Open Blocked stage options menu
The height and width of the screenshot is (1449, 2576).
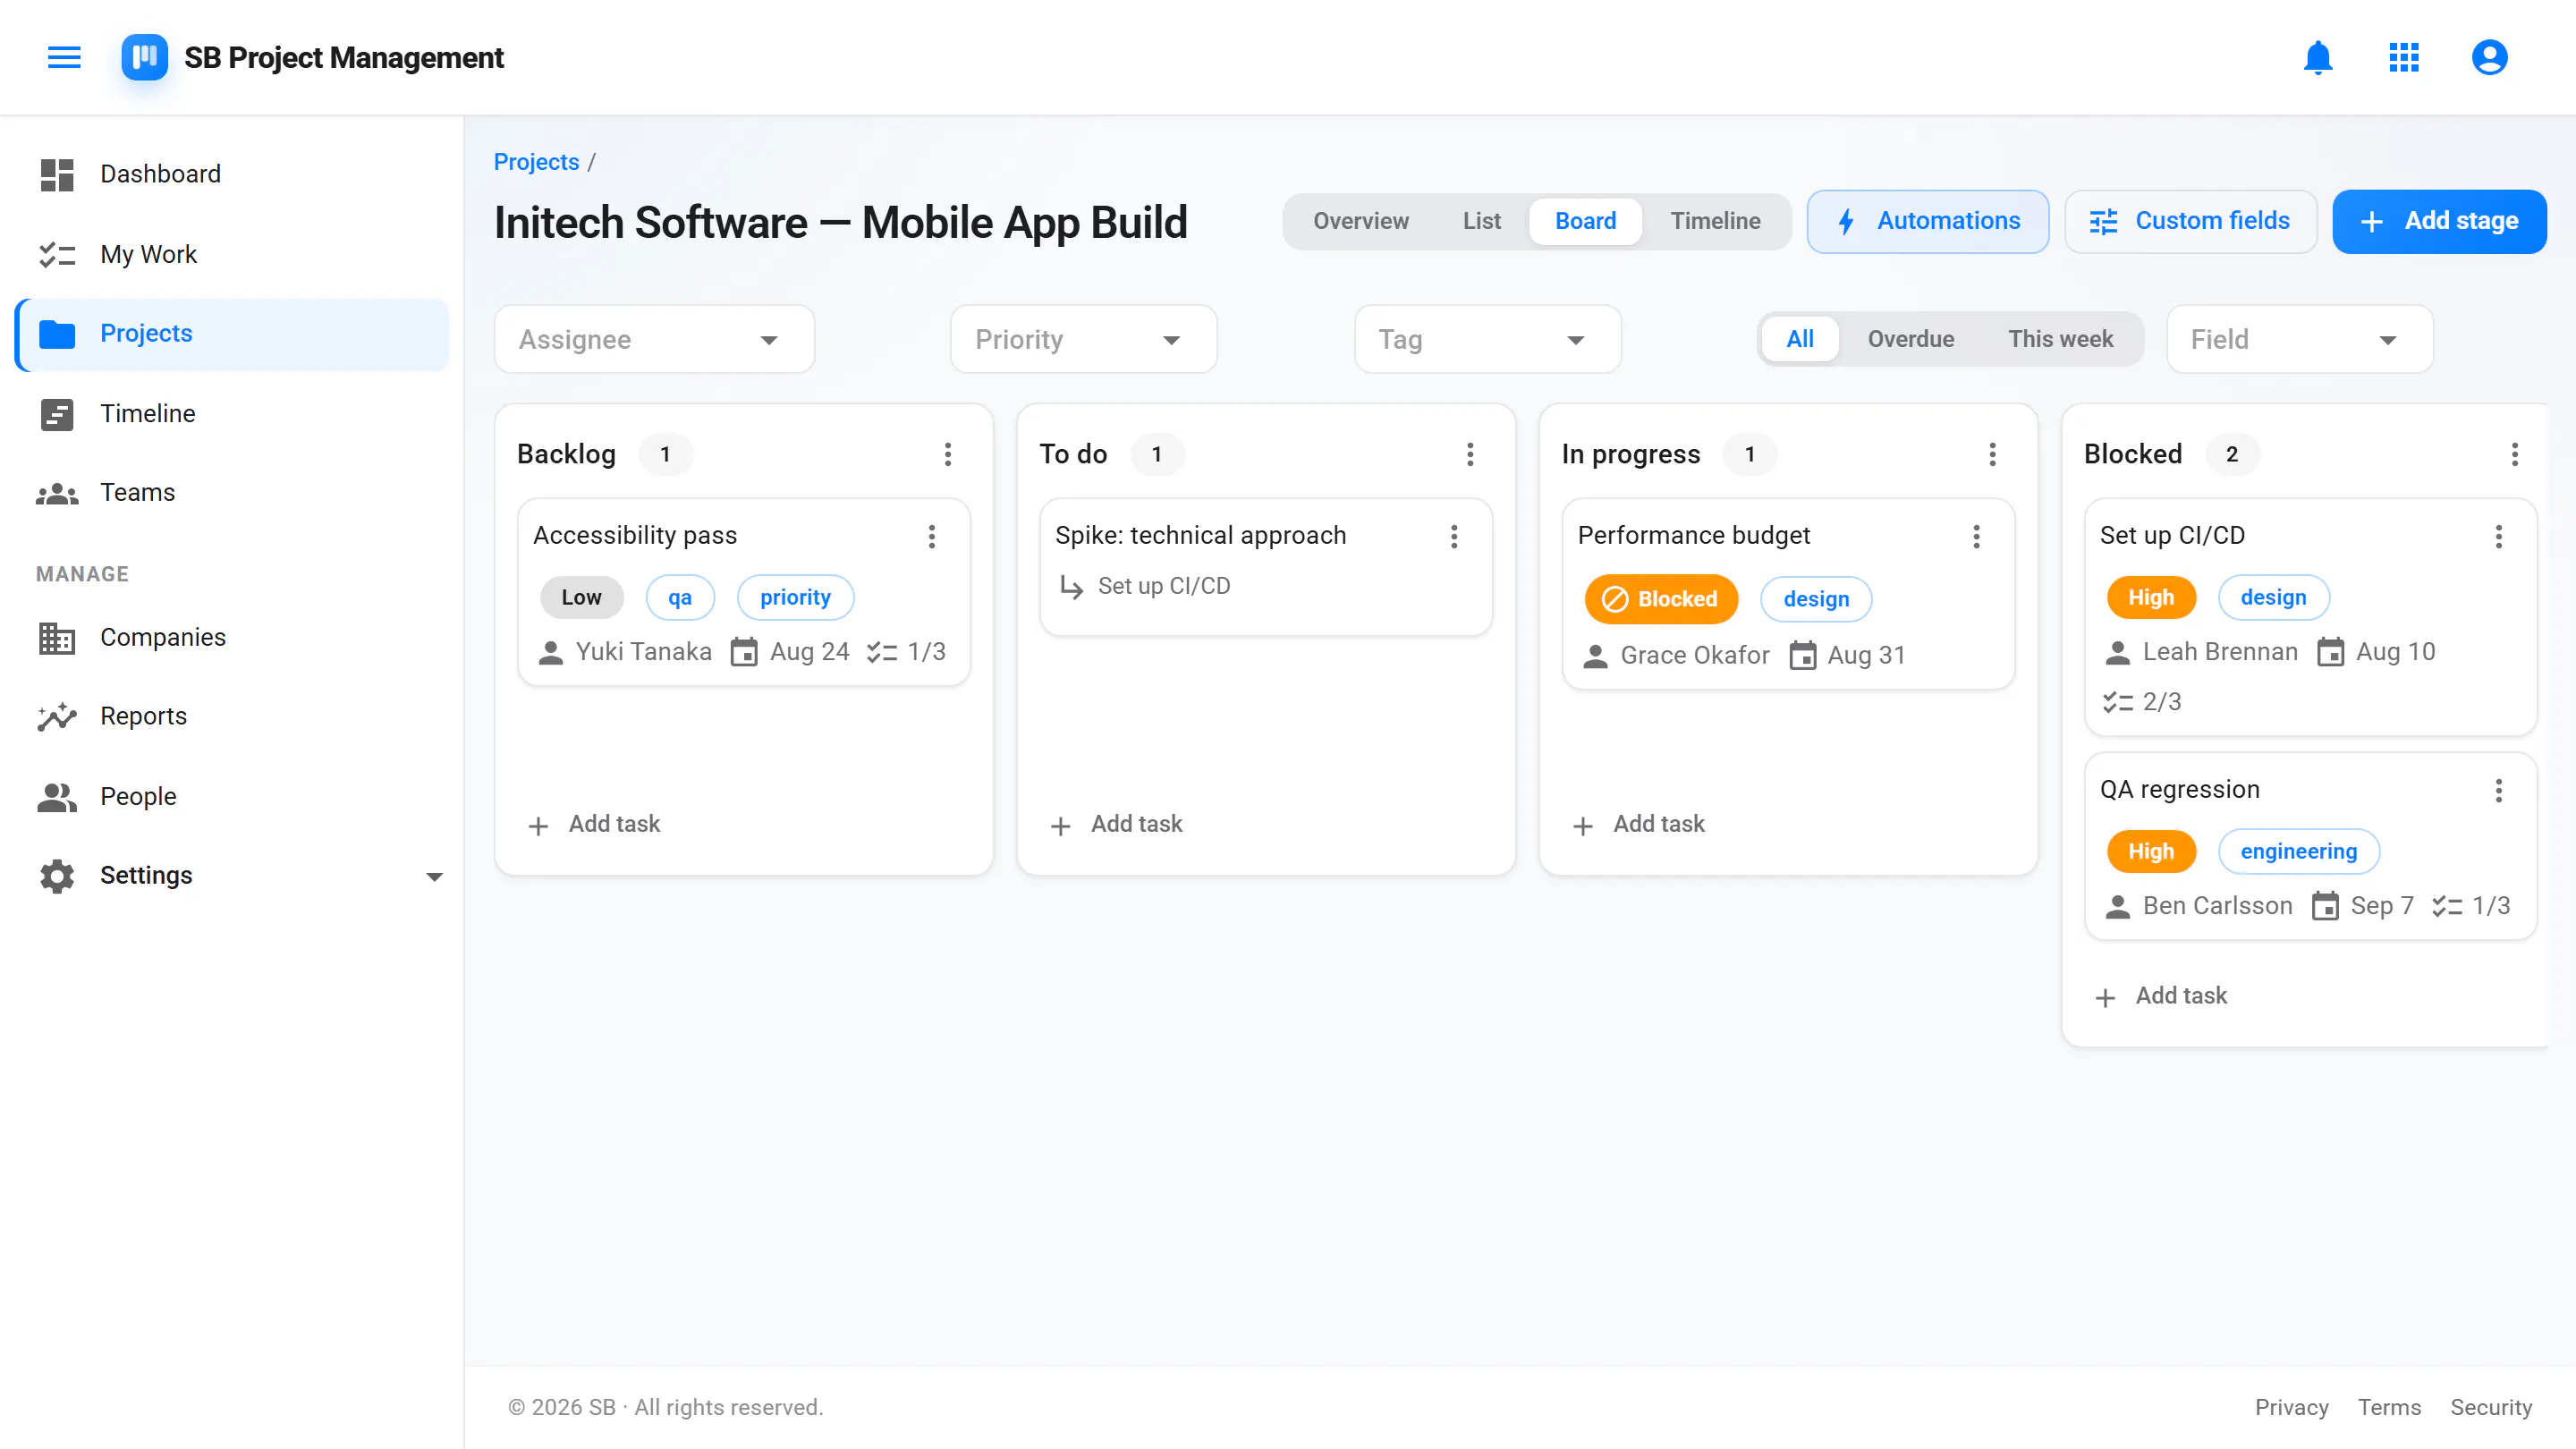[2514, 454]
